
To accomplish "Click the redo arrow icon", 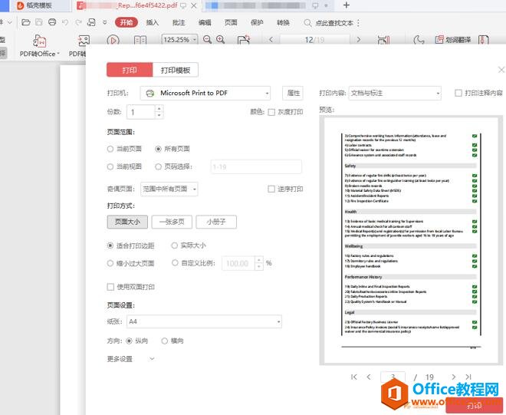I will point(78,22).
